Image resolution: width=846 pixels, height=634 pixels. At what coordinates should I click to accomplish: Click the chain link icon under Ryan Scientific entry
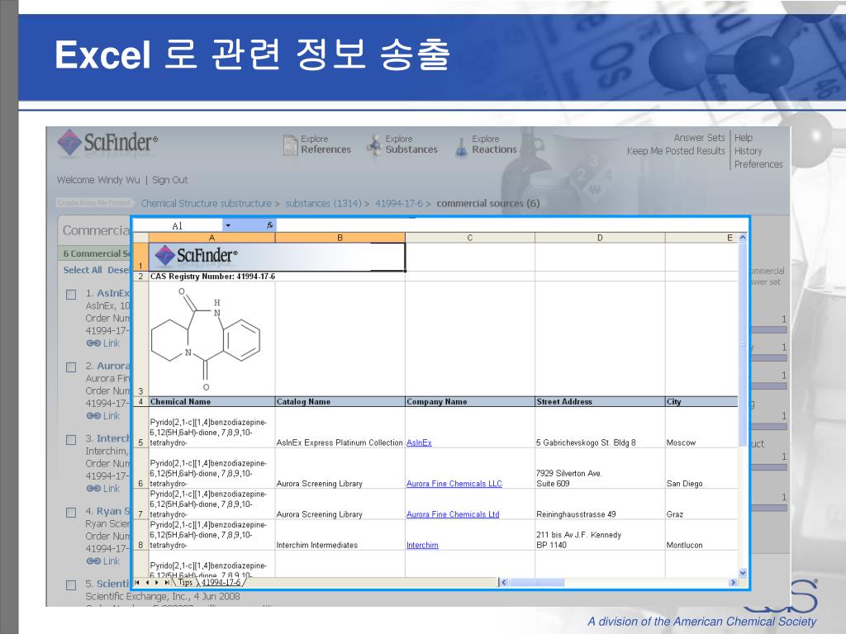pyautogui.click(x=93, y=561)
